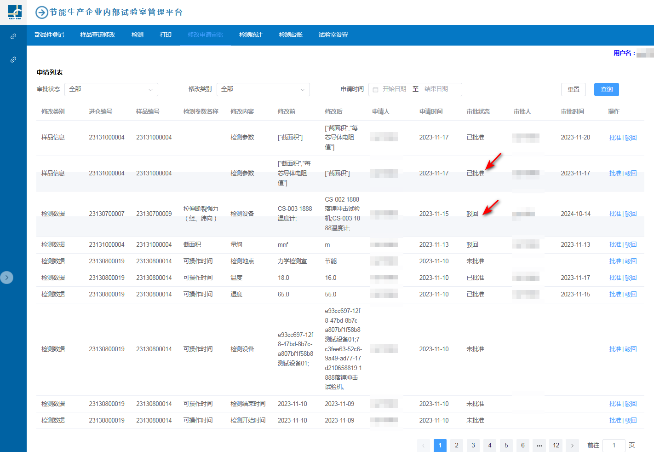Go to previous page using left chevron

pos(423,445)
